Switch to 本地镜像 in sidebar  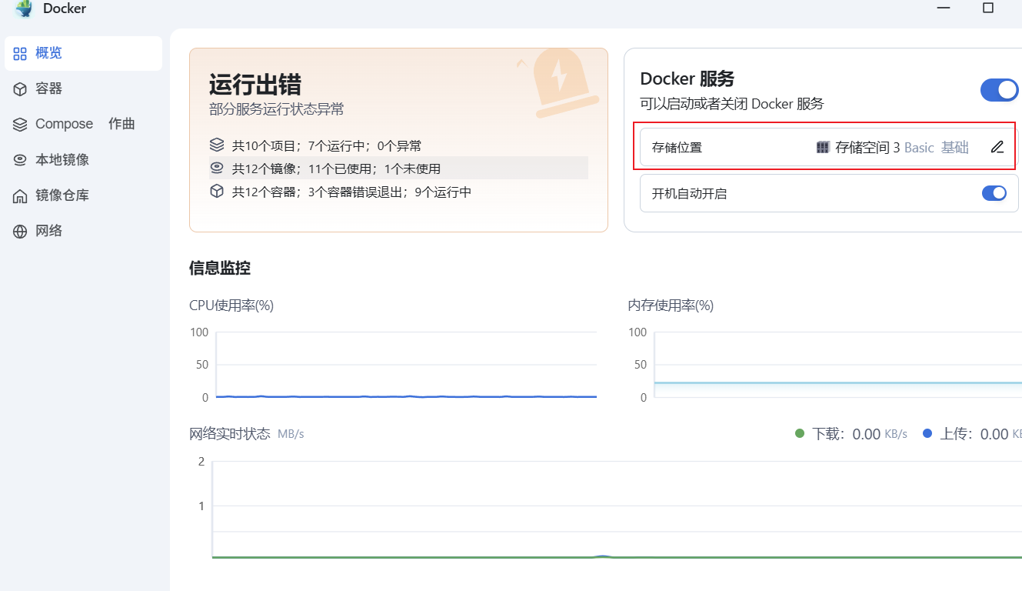coord(83,159)
